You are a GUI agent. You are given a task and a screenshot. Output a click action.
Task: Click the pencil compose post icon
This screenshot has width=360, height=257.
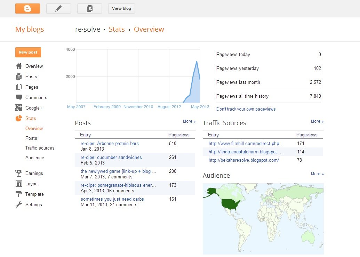(x=58, y=8)
